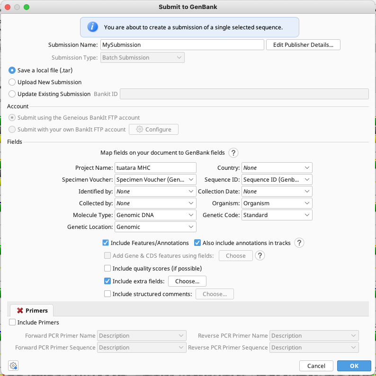Switch to the Primers tab
376x376 pixels.
[32, 310]
